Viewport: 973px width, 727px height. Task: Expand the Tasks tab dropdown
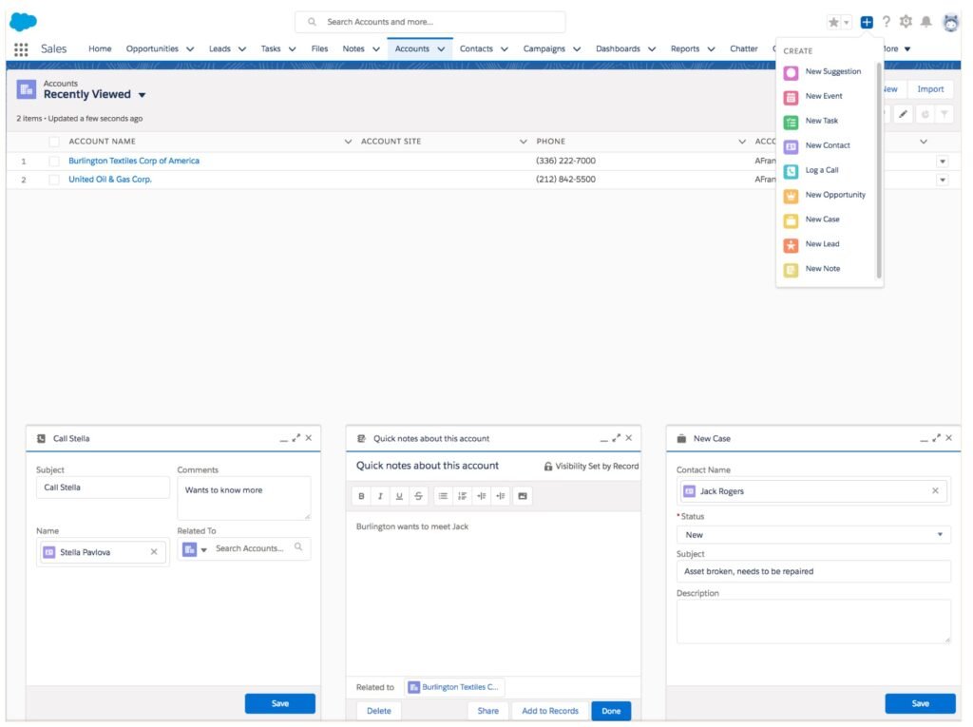293,49
